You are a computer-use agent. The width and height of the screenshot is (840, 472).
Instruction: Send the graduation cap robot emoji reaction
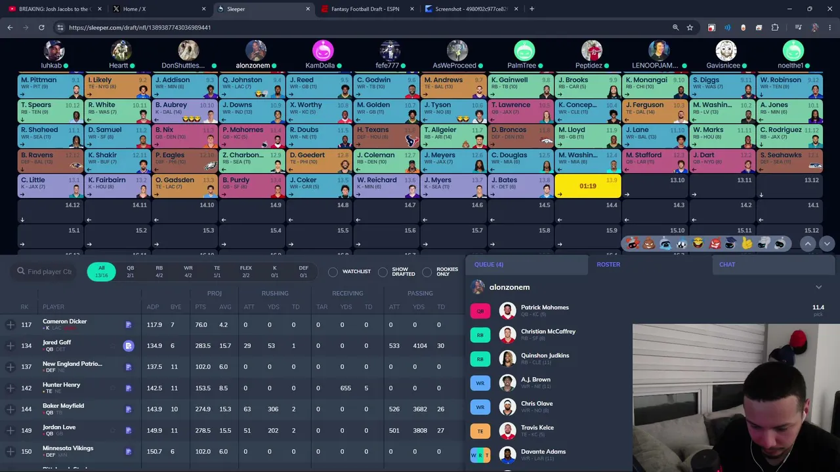pos(730,243)
